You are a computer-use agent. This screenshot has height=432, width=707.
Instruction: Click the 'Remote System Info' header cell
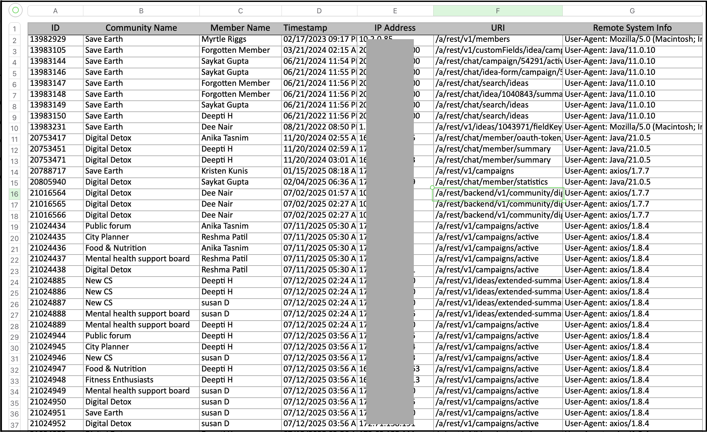(632, 28)
